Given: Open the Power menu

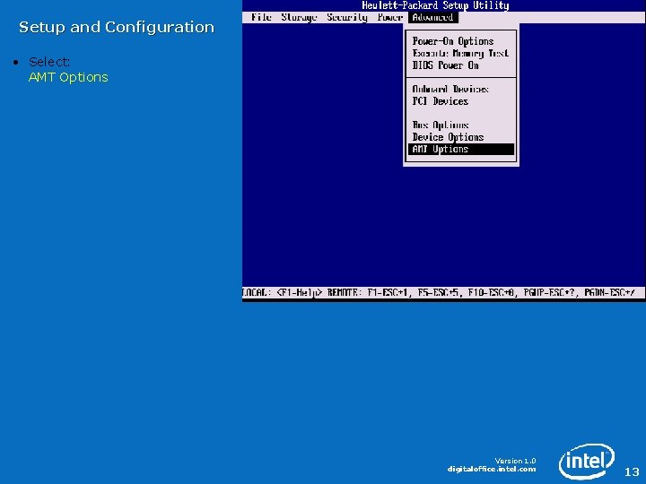Looking at the screenshot, I should pos(389,17).
